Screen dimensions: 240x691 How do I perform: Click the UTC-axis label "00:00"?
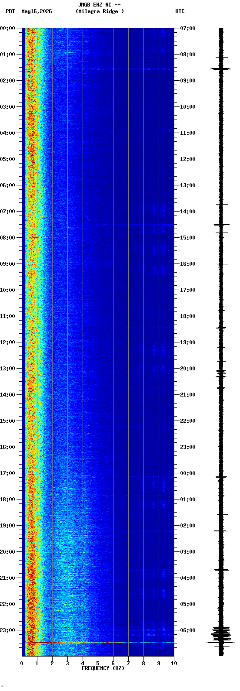pos(188,473)
